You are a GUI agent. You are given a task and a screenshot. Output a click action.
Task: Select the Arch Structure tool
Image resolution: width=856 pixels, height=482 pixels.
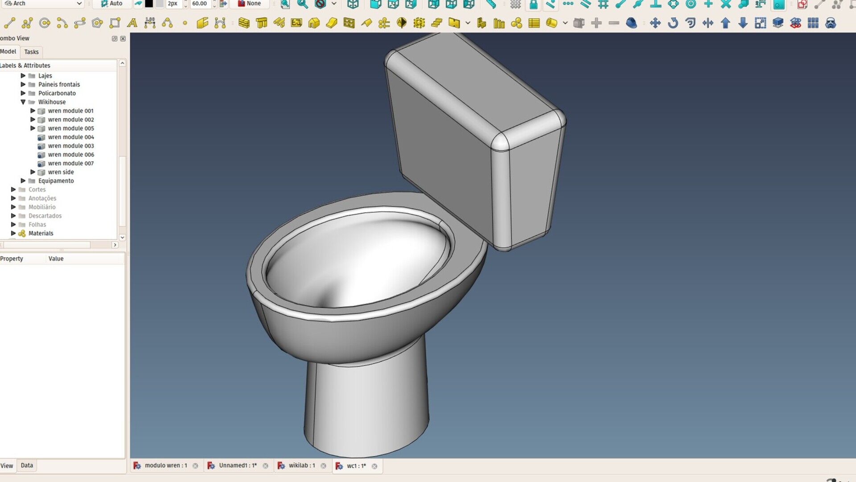pyautogui.click(x=262, y=23)
